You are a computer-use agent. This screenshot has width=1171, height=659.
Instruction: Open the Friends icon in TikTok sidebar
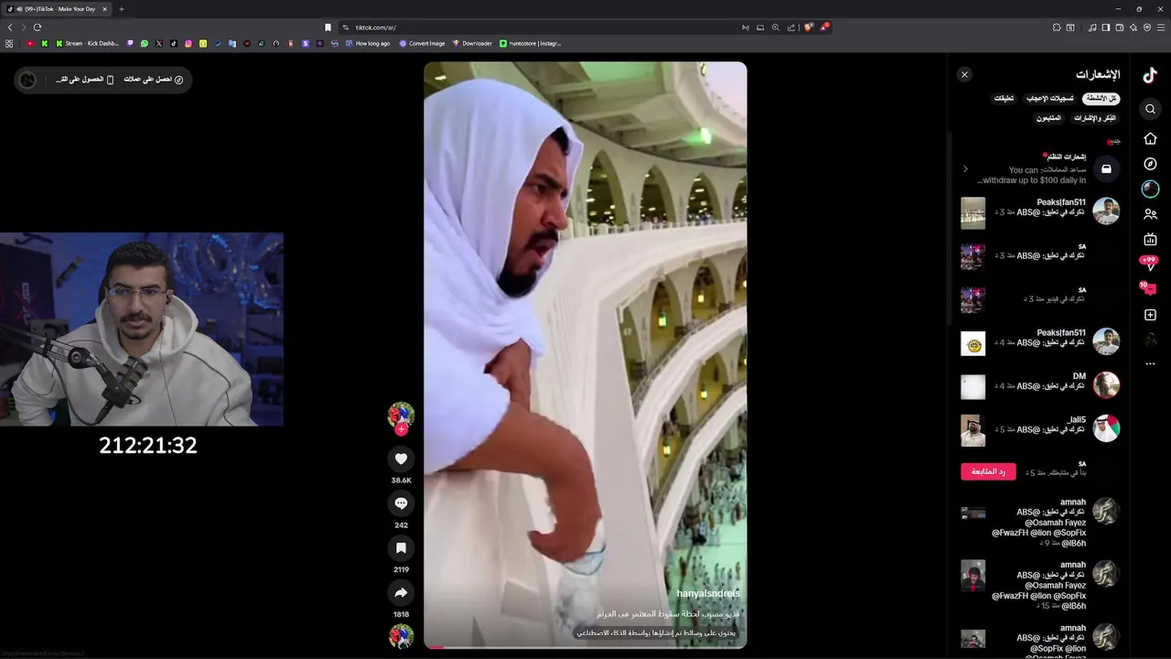tap(1150, 214)
